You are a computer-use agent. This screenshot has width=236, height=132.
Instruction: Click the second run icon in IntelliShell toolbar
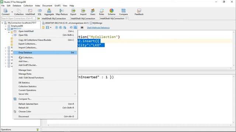point(60,27)
